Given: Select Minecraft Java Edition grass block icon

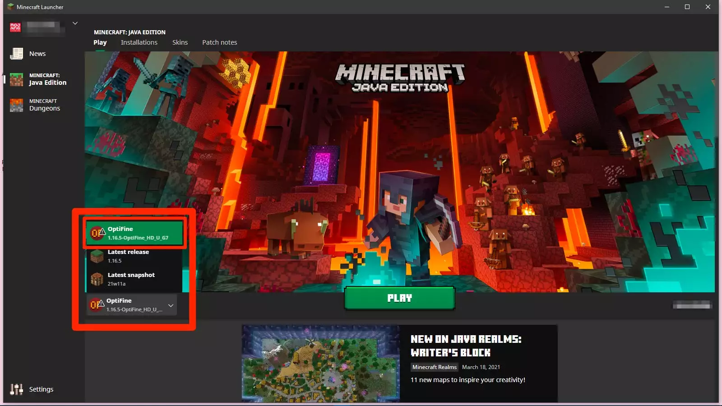Looking at the screenshot, I should (17, 79).
